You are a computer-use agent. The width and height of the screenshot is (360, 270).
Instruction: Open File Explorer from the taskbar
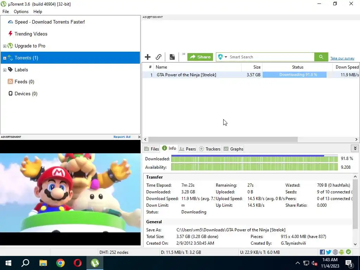(43, 263)
